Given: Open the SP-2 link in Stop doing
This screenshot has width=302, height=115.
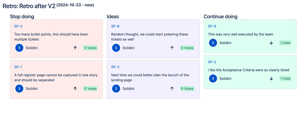Looking at the screenshot, I should coord(18,26).
